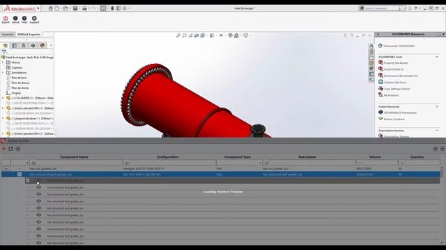This screenshot has width=446, height=250.
Task: Expand the History tree node
Action: (x=3, y=62)
